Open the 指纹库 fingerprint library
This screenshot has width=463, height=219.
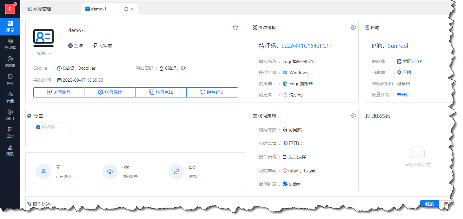(10, 44)
